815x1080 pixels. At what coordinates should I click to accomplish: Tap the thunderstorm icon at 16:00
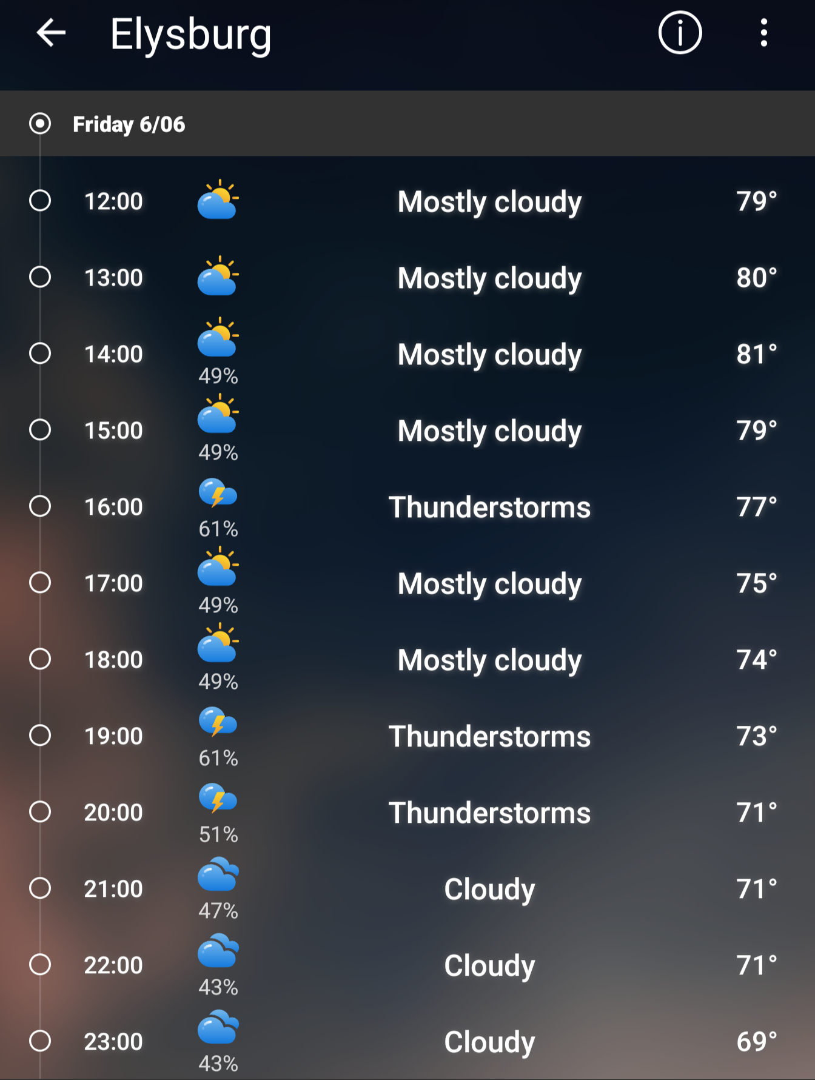[x=218, y=493]
